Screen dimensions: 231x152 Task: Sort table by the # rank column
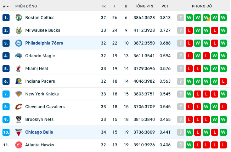(6, 6)
